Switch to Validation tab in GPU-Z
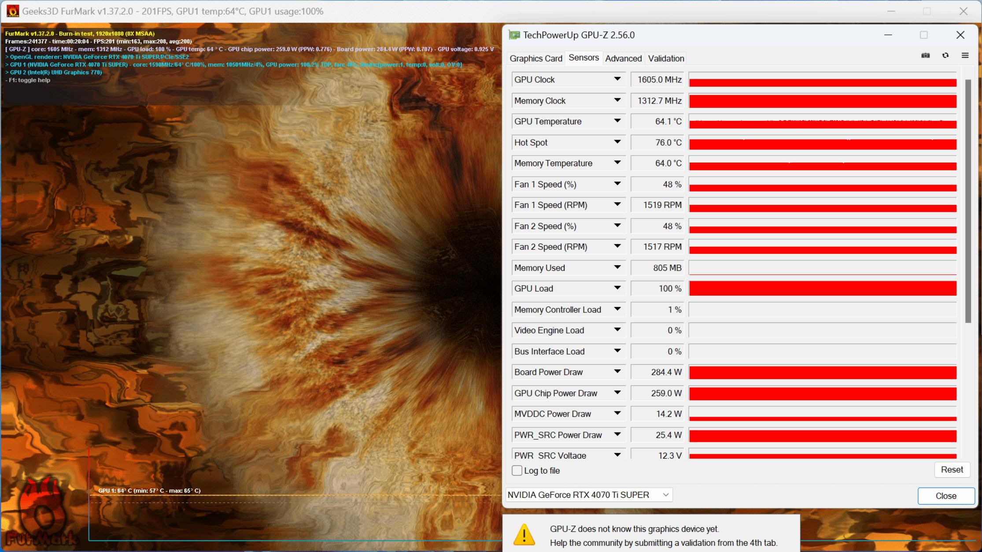The width and height of the screenshot is (982, 552). 666,58
